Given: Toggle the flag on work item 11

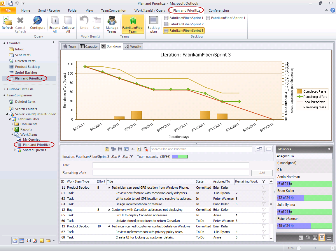Looking at the screenshot, I should click(264, 188).
